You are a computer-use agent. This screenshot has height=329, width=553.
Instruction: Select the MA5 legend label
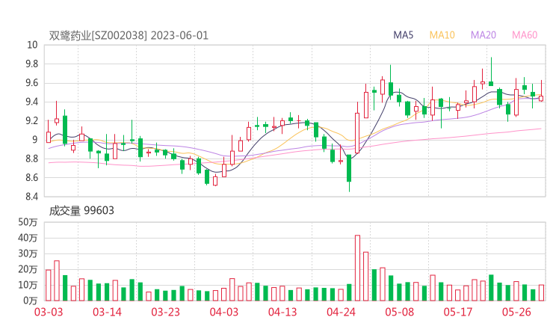[403, 35]
